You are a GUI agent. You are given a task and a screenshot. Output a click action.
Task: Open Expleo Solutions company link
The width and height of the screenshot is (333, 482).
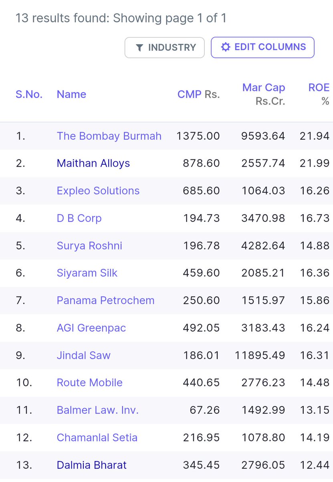[x=98, y=191]
